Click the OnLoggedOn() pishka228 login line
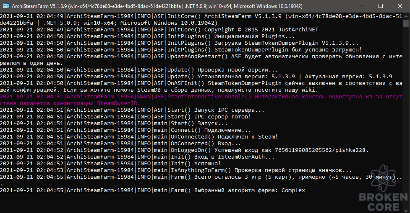410x213 pixels. coord(184,150)
